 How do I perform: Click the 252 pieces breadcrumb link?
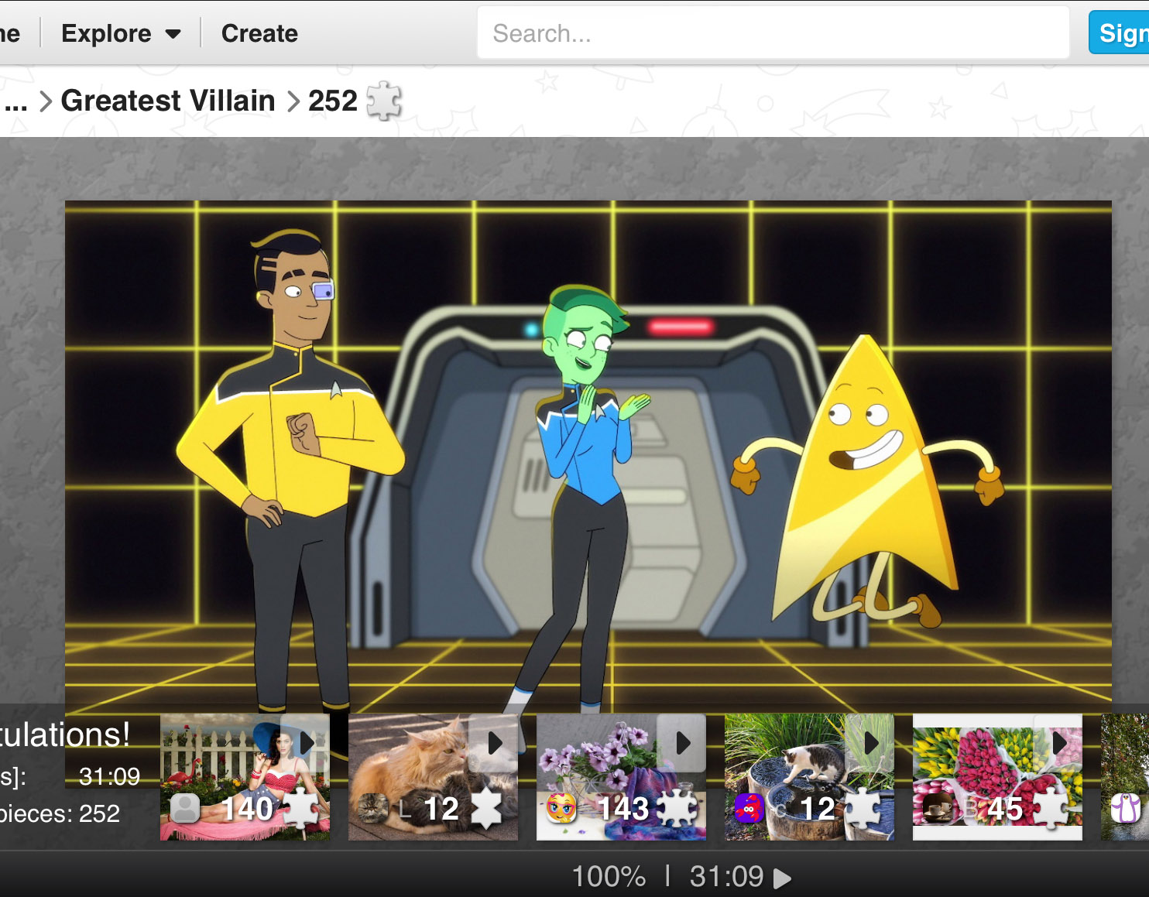pos(333,101)
